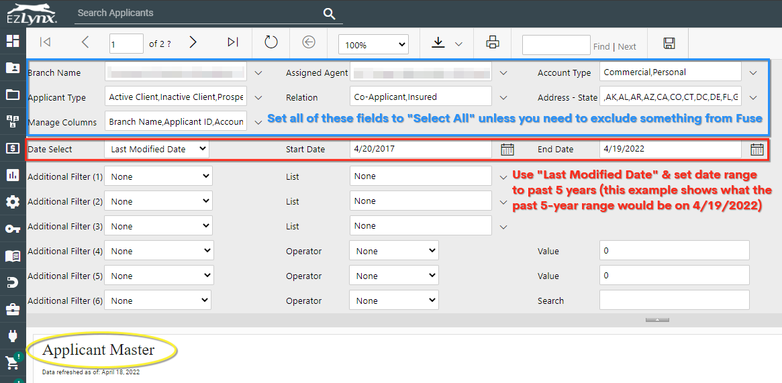Image resolution: width=782 pixels, height=383 pixels.
Task: Open the End Date calendar picker
Action: pos(757,150)
